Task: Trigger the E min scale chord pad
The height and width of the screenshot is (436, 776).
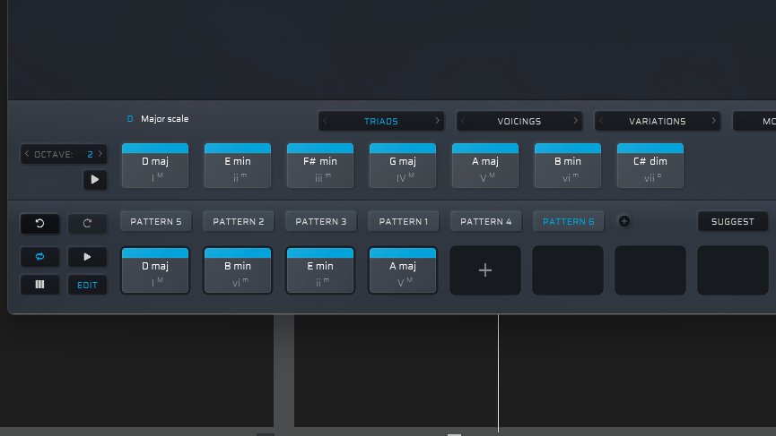Action: (238, 166)
